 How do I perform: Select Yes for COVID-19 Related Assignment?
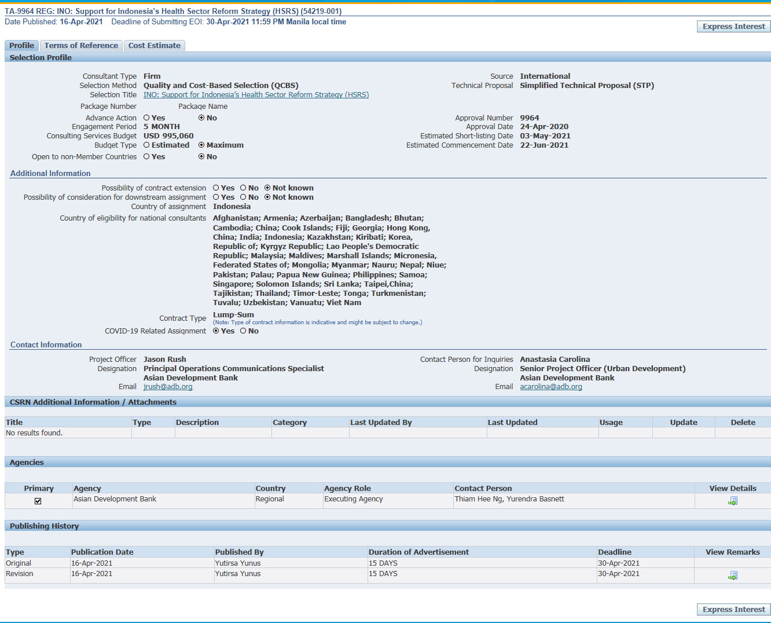[216, 331]
